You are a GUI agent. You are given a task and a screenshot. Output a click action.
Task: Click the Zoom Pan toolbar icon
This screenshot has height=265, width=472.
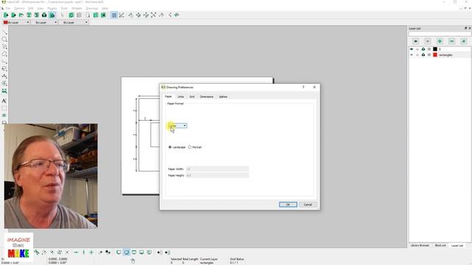coord(177,15)
